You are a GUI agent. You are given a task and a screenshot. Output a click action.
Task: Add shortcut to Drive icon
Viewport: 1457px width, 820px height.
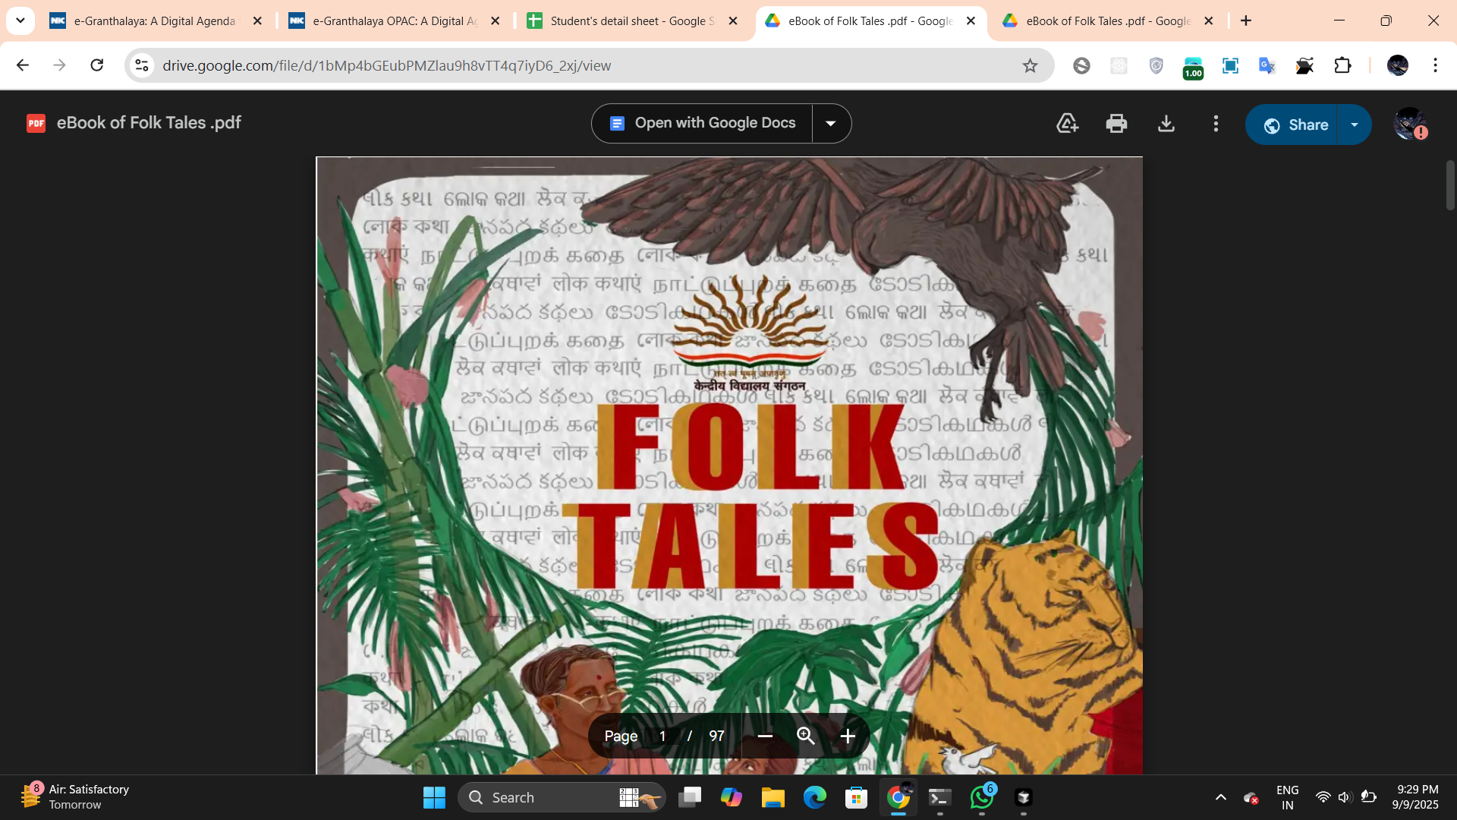pyautogui.click(x=1067, y=124)
